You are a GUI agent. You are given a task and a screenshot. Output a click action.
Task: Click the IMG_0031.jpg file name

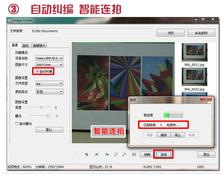pos(194,65)
